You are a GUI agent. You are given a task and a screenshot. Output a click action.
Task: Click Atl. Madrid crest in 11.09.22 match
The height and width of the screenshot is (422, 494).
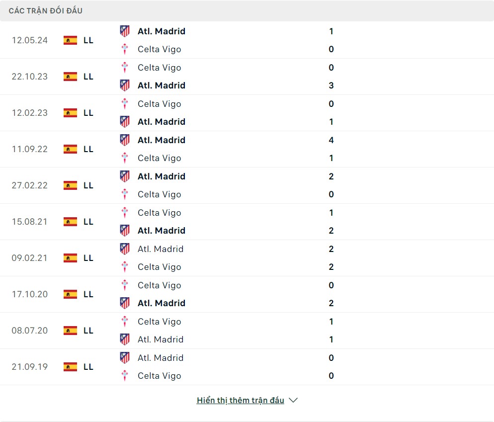pyautogui.click(x=125, y=140)
